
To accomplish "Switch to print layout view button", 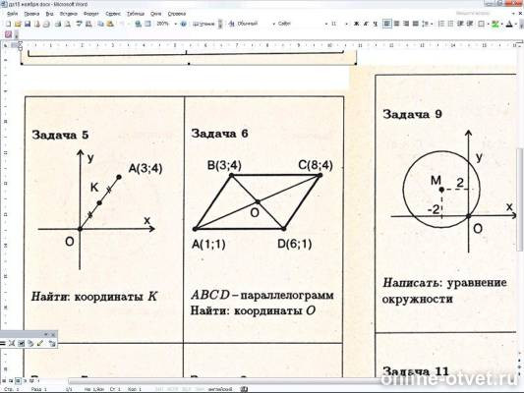I will (18, 380).
